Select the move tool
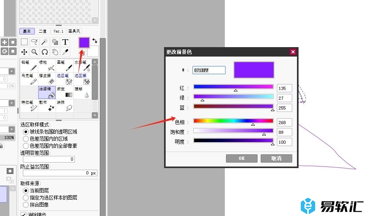366x216 pixels. point(24,52)
